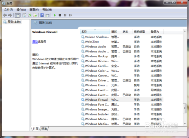Screen dimensions: 189x138
Task: Select the Windows Installer service
Action: pyautogui.click(x=122, y=114)
